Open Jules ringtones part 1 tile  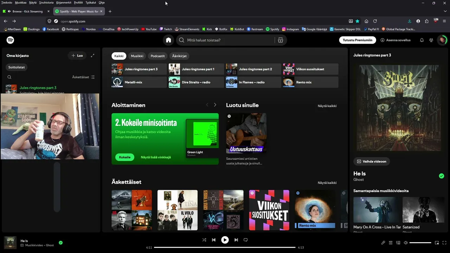point(196,69)
